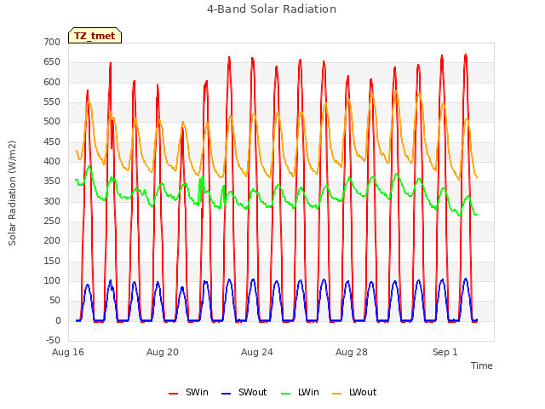
Task: Toggle the SWout series in legend
Action: (244, 393)
